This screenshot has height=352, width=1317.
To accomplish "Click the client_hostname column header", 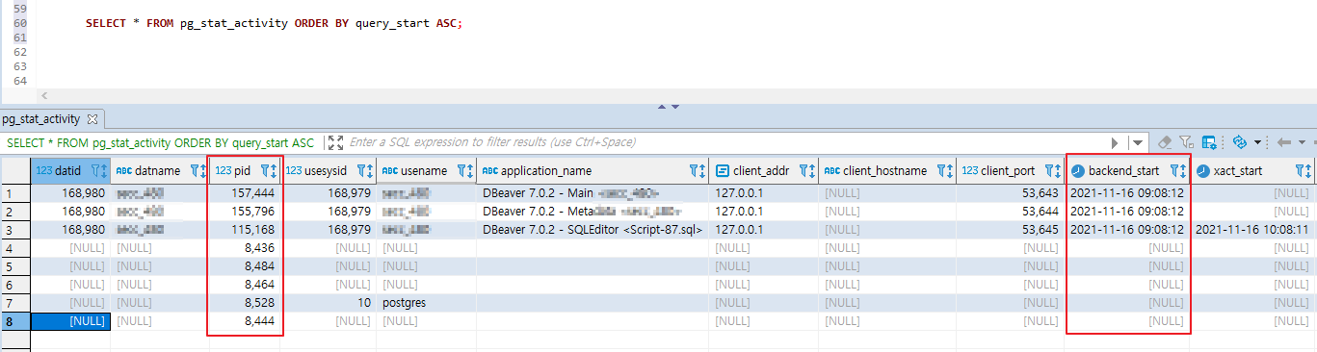I will point(887,170).
